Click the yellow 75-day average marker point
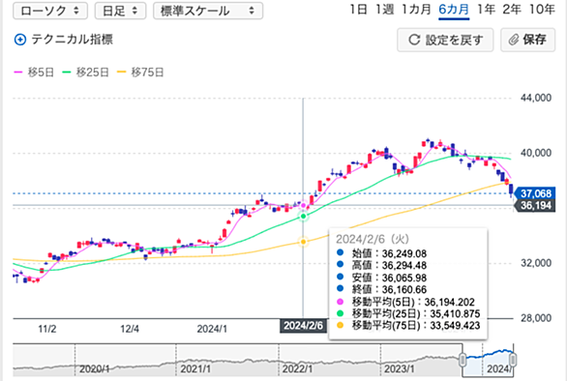The height and width of the screenshot is (381, 567). [304, 242]
